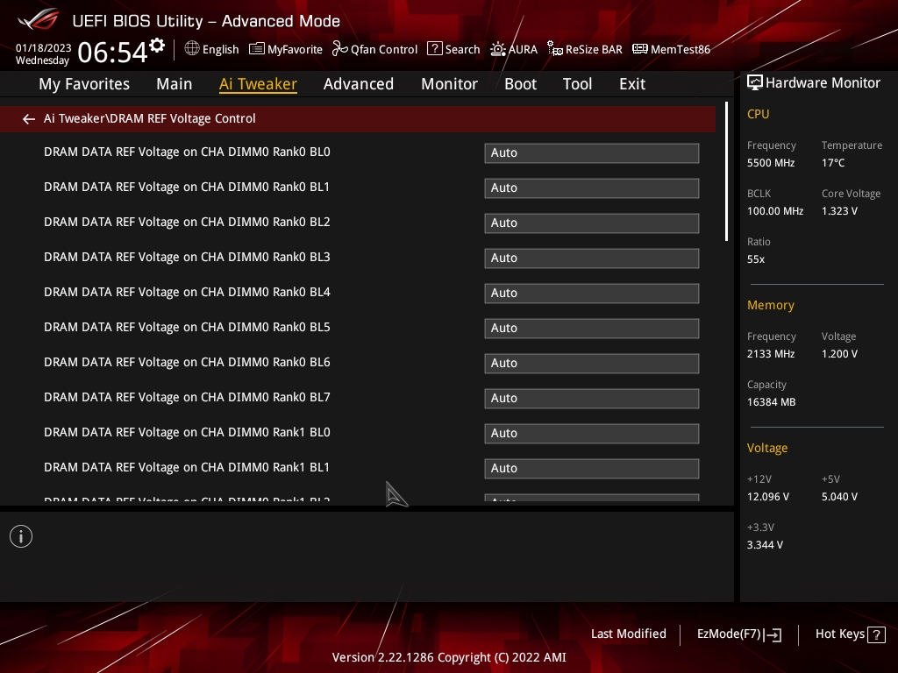Select the Ai Tweaker tab
Image resolution: width=898 pixels, height=673 pixels.
[258, 84]
